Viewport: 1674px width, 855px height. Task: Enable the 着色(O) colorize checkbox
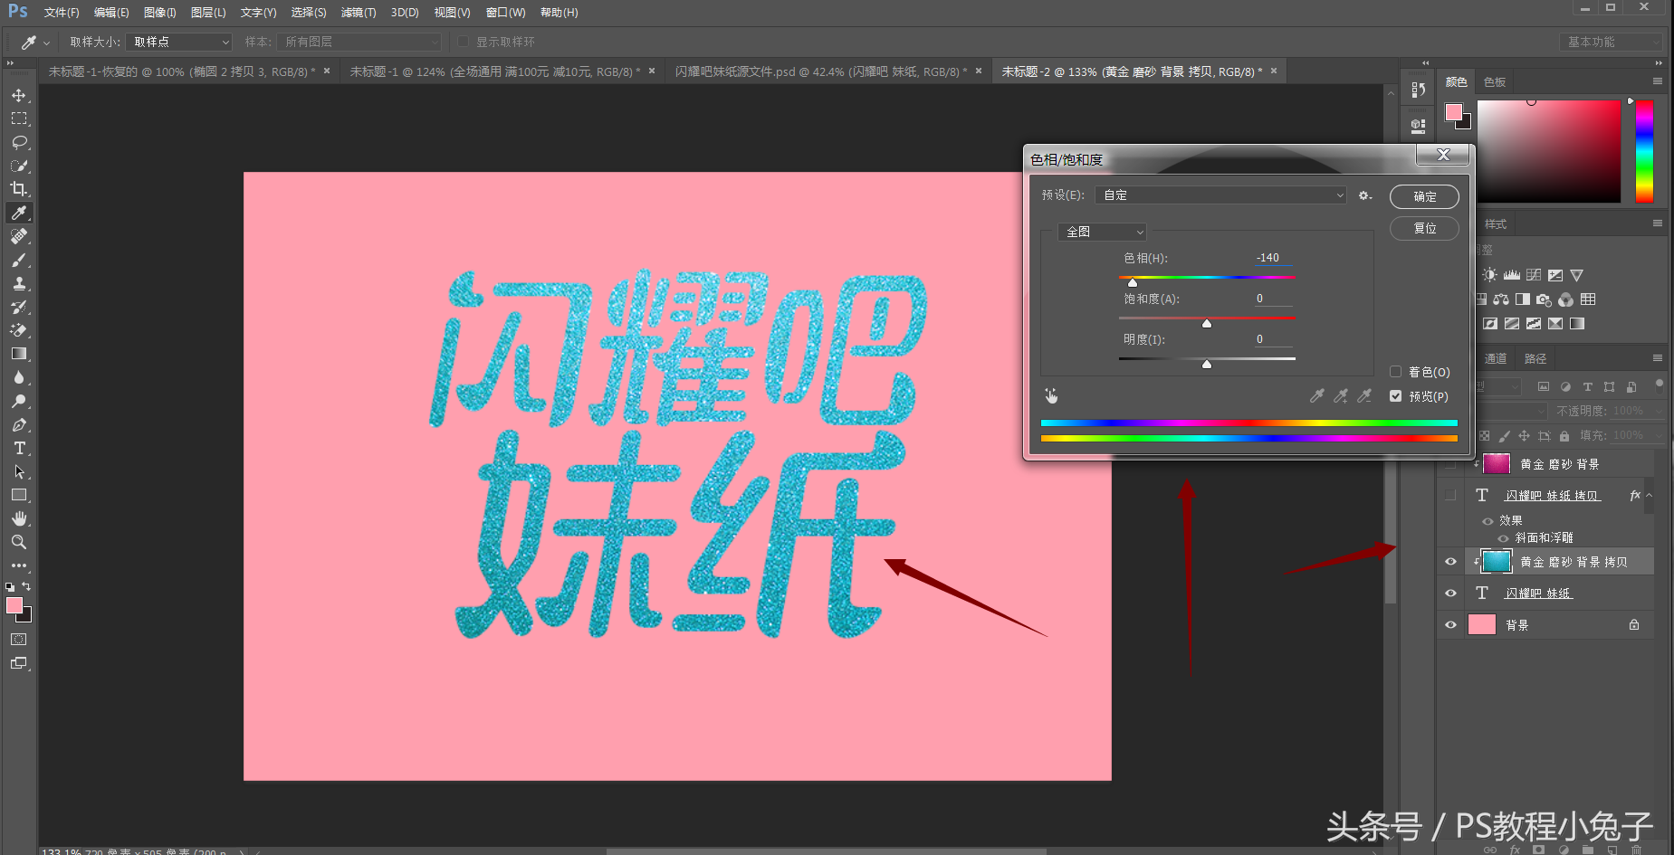tap(1395, 371)
